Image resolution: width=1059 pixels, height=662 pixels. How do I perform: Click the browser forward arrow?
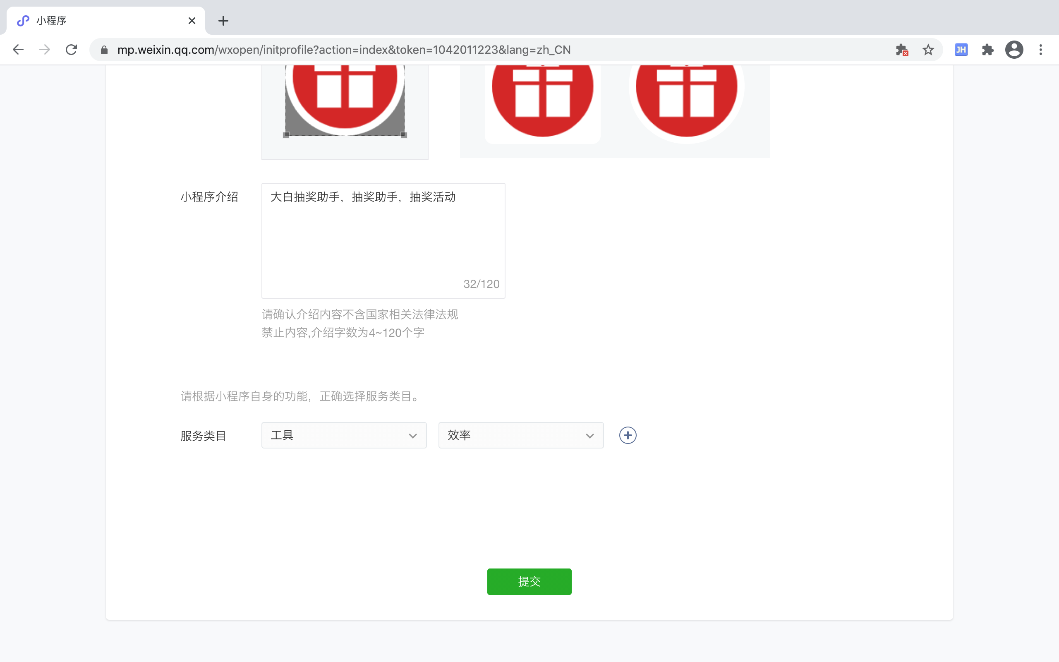coord(44,50)
